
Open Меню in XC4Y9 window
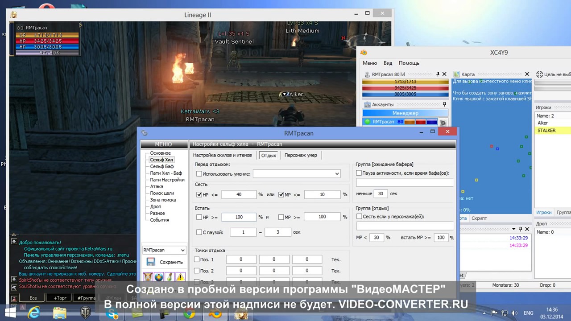(370, 63)
